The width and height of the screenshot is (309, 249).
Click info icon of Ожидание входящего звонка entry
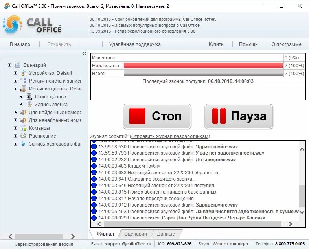tap(94, 179)
